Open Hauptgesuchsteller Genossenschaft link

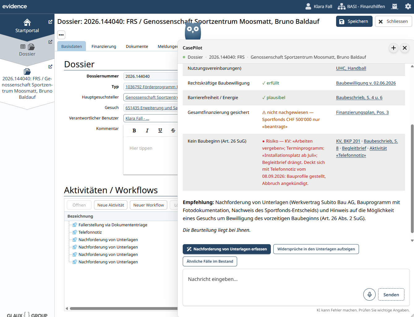point(152,97)
